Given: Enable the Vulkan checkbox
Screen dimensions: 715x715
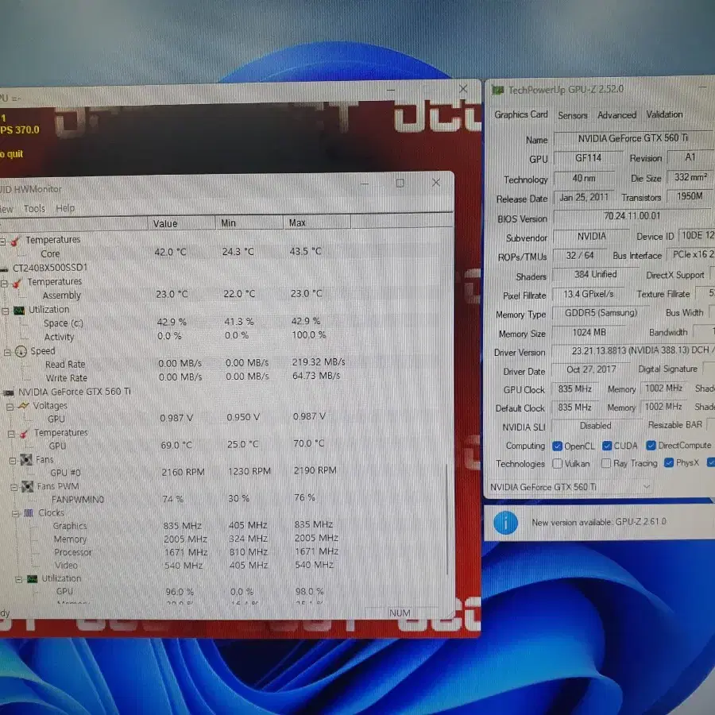Looking at the screenshot, I should pos(557,464).
